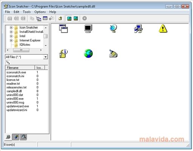Sort by the Filename column header
The width and height of the screenshot is (193, 151).
point(20,68)
